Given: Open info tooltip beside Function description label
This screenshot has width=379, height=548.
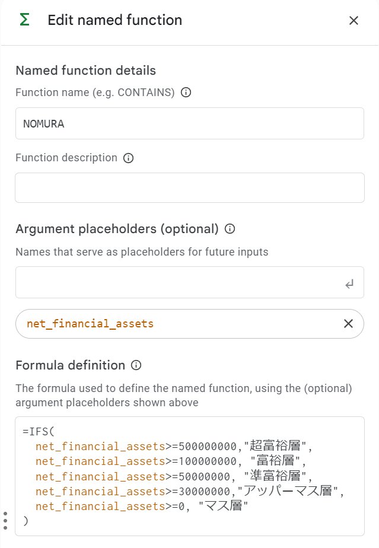Looking at the screenshot, I should pyautogui.click(x=128, y=158).
